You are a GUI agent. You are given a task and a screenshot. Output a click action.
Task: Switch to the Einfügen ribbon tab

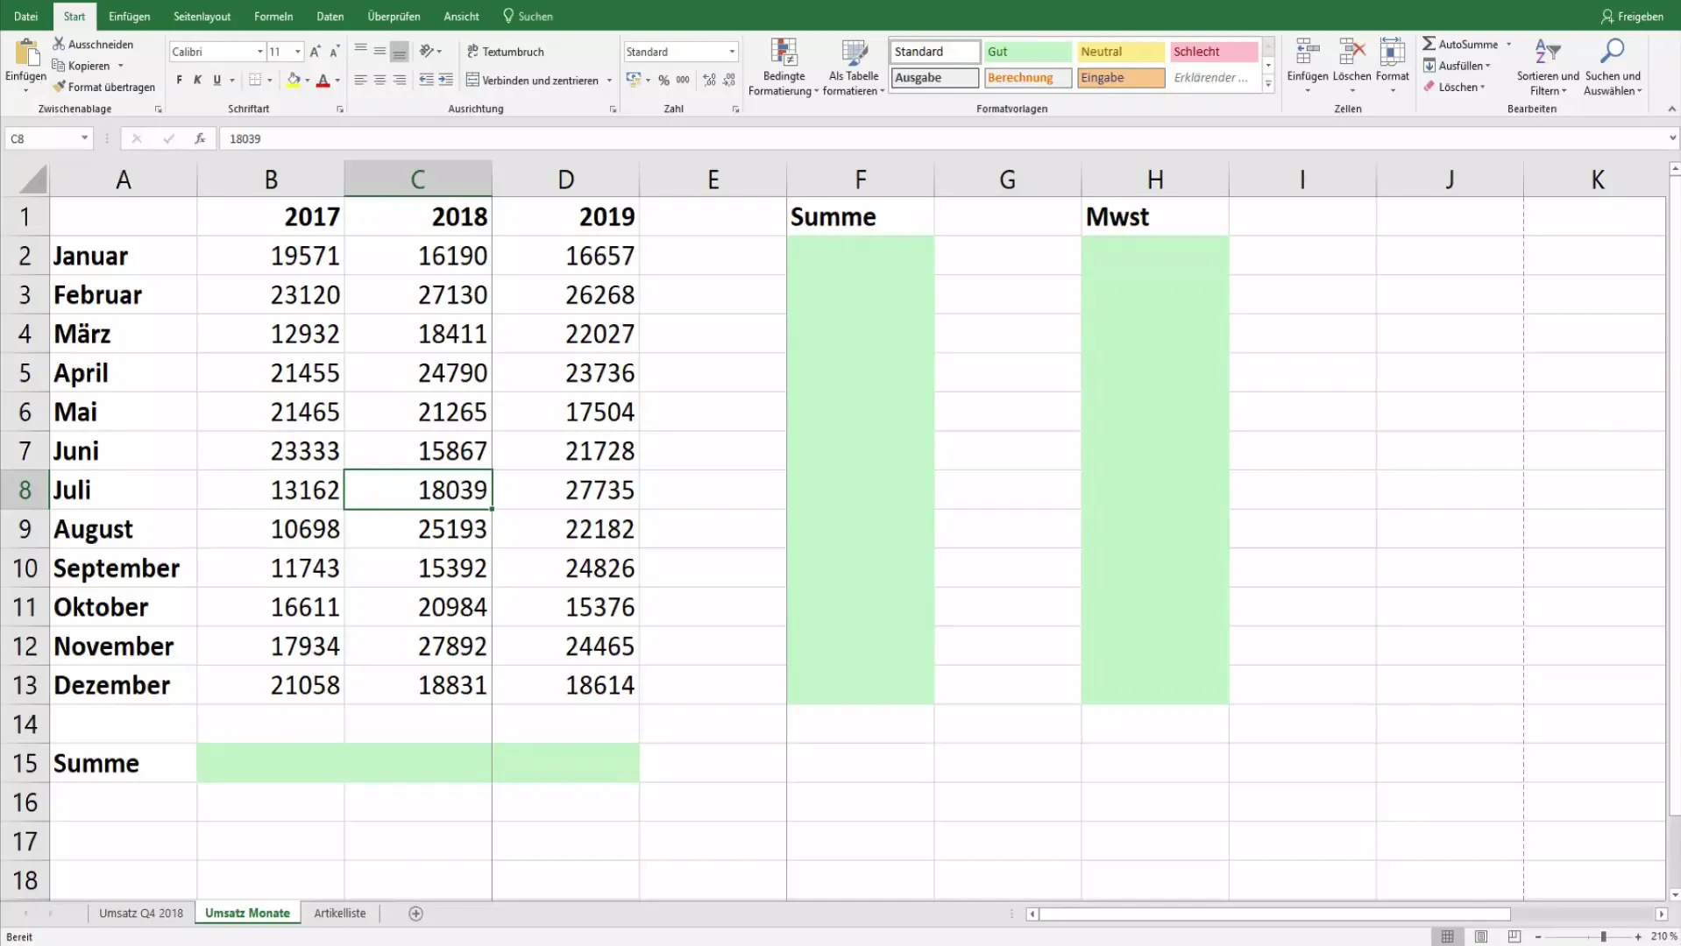point(129,16)
